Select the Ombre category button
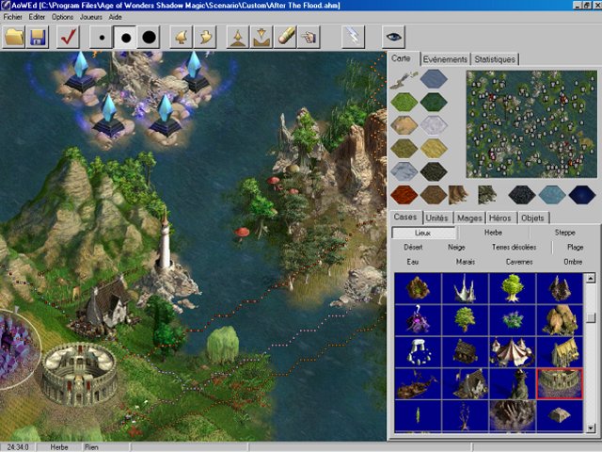This screenshot has width=602, height=452. (573, 262)
